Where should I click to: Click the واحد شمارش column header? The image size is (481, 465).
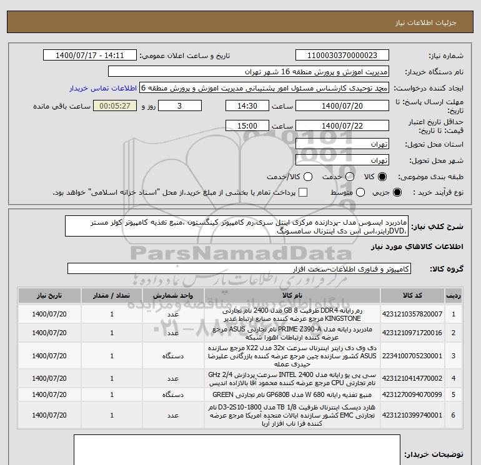(x=173, y=295)
